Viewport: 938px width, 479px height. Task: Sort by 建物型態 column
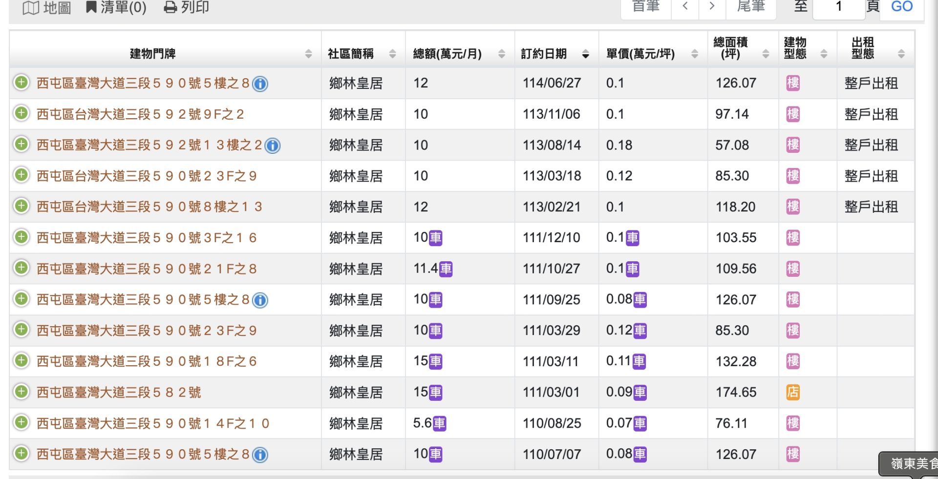824,54
